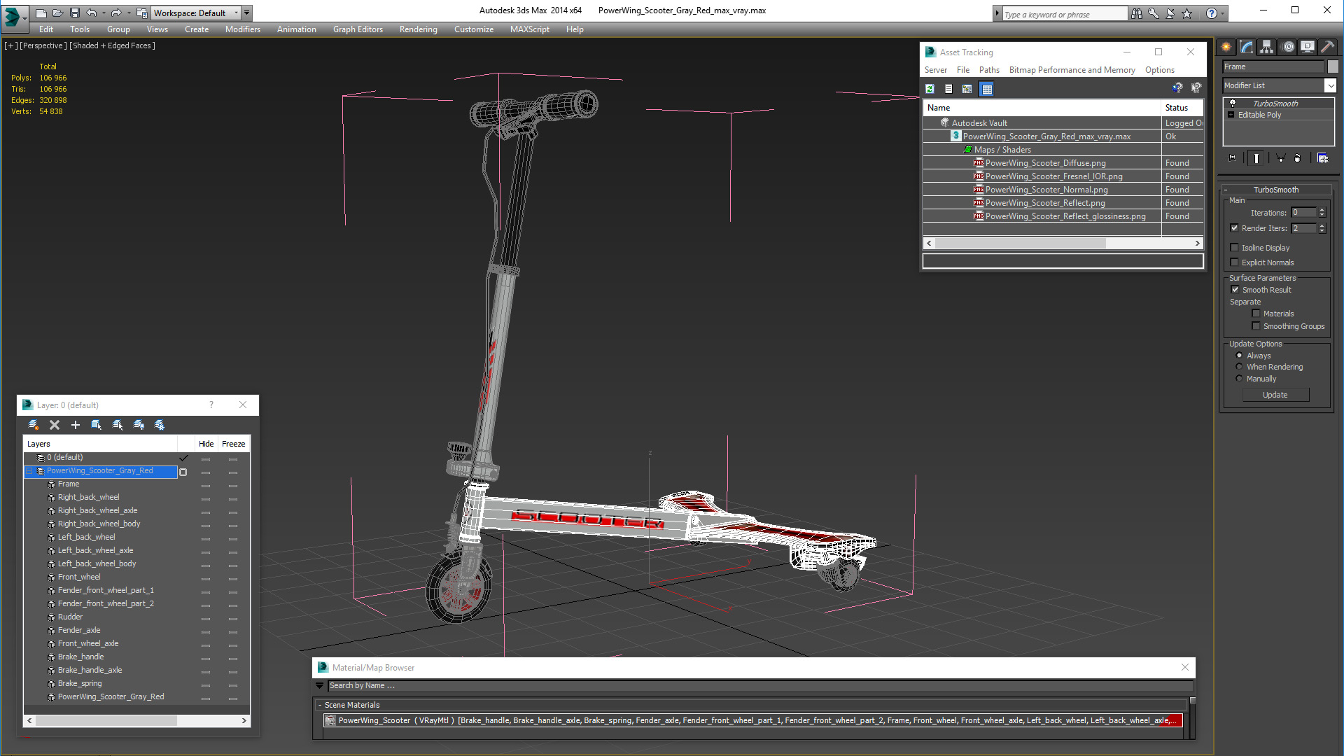
Task: Save the file with the floppy disk icon
Action: pyautogui.click(x=75, y=13)
